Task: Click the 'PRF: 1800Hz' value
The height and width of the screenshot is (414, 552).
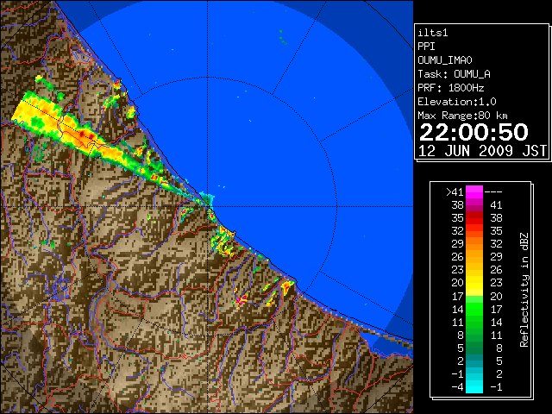Action: 450,88
